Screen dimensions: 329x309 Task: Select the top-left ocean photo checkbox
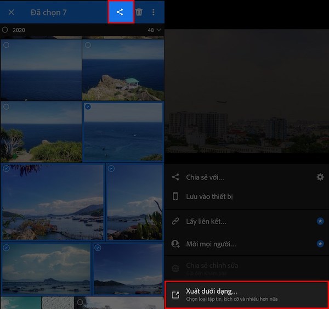(x=7, y=45)
